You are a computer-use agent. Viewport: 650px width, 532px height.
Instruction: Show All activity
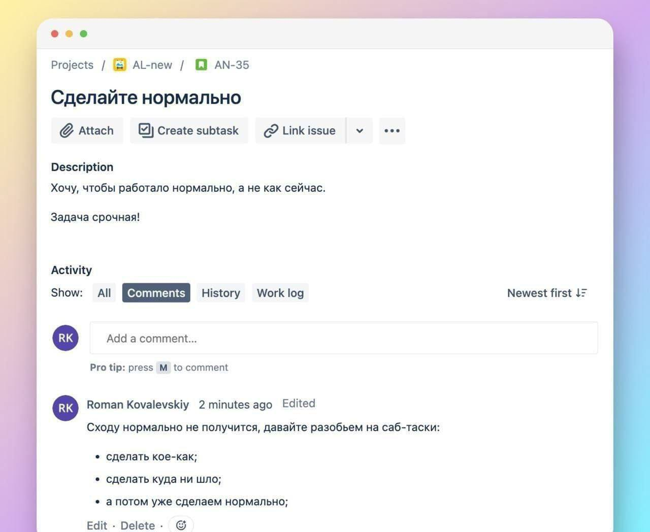[x=104, y=293]
